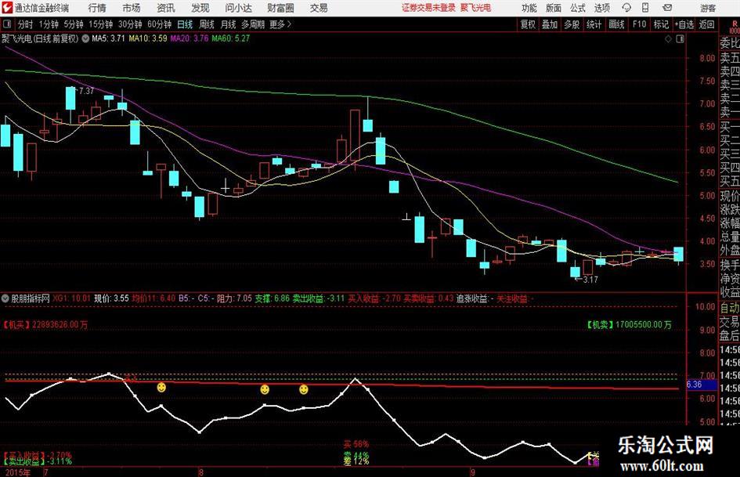
Task: Open the mobile phone icon in title bar
Action: (645, 8)
